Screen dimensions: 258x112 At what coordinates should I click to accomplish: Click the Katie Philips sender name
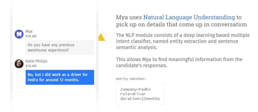tap(36, 61)
